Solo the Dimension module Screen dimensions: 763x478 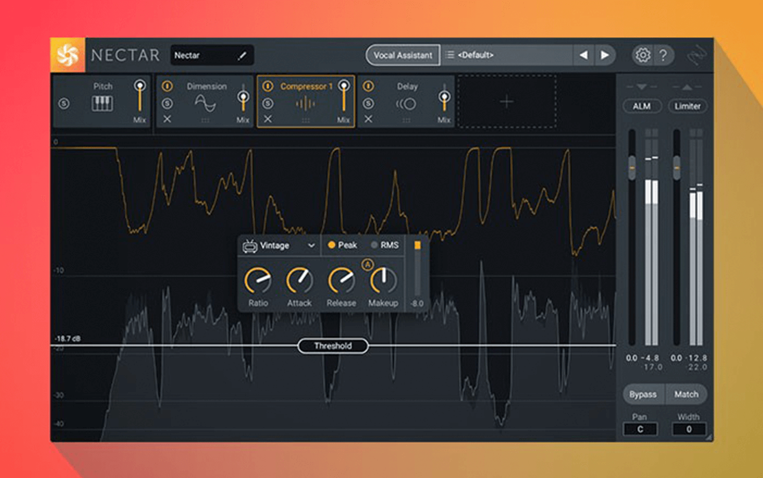167,104
